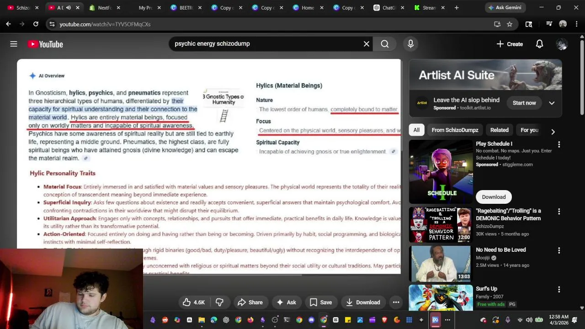This screenshot has height=329, width=585.
Task: Open the SchizoDumpz channel name link
Action: coord(490,226)
